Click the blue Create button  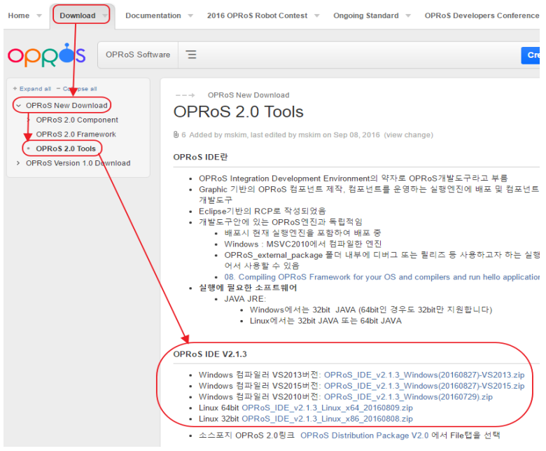531,55
